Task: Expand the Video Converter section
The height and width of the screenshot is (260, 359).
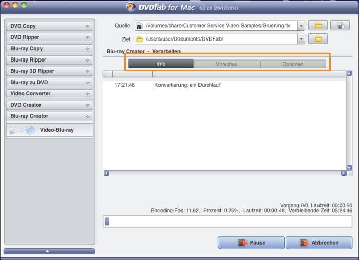Action: point(50,93)
